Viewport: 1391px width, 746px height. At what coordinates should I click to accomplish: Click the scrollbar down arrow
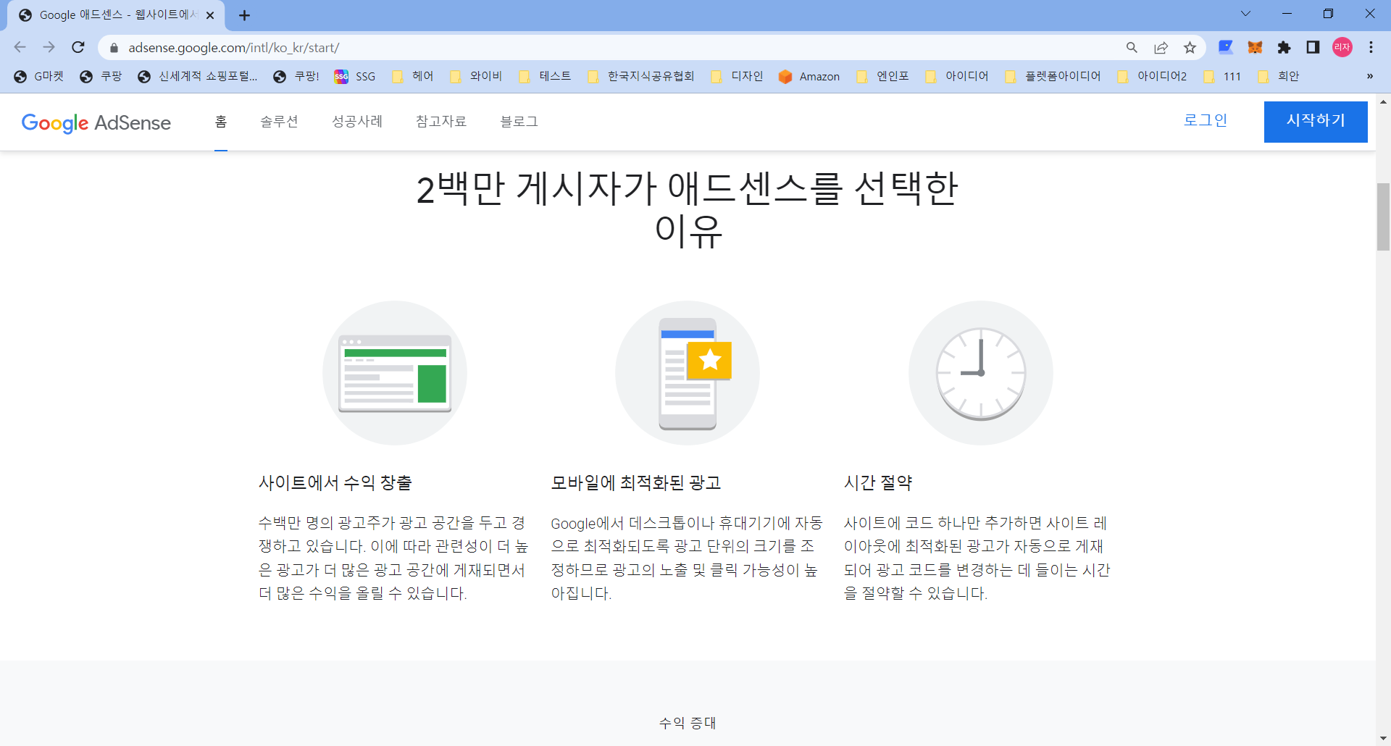(x=1383, y=739)
